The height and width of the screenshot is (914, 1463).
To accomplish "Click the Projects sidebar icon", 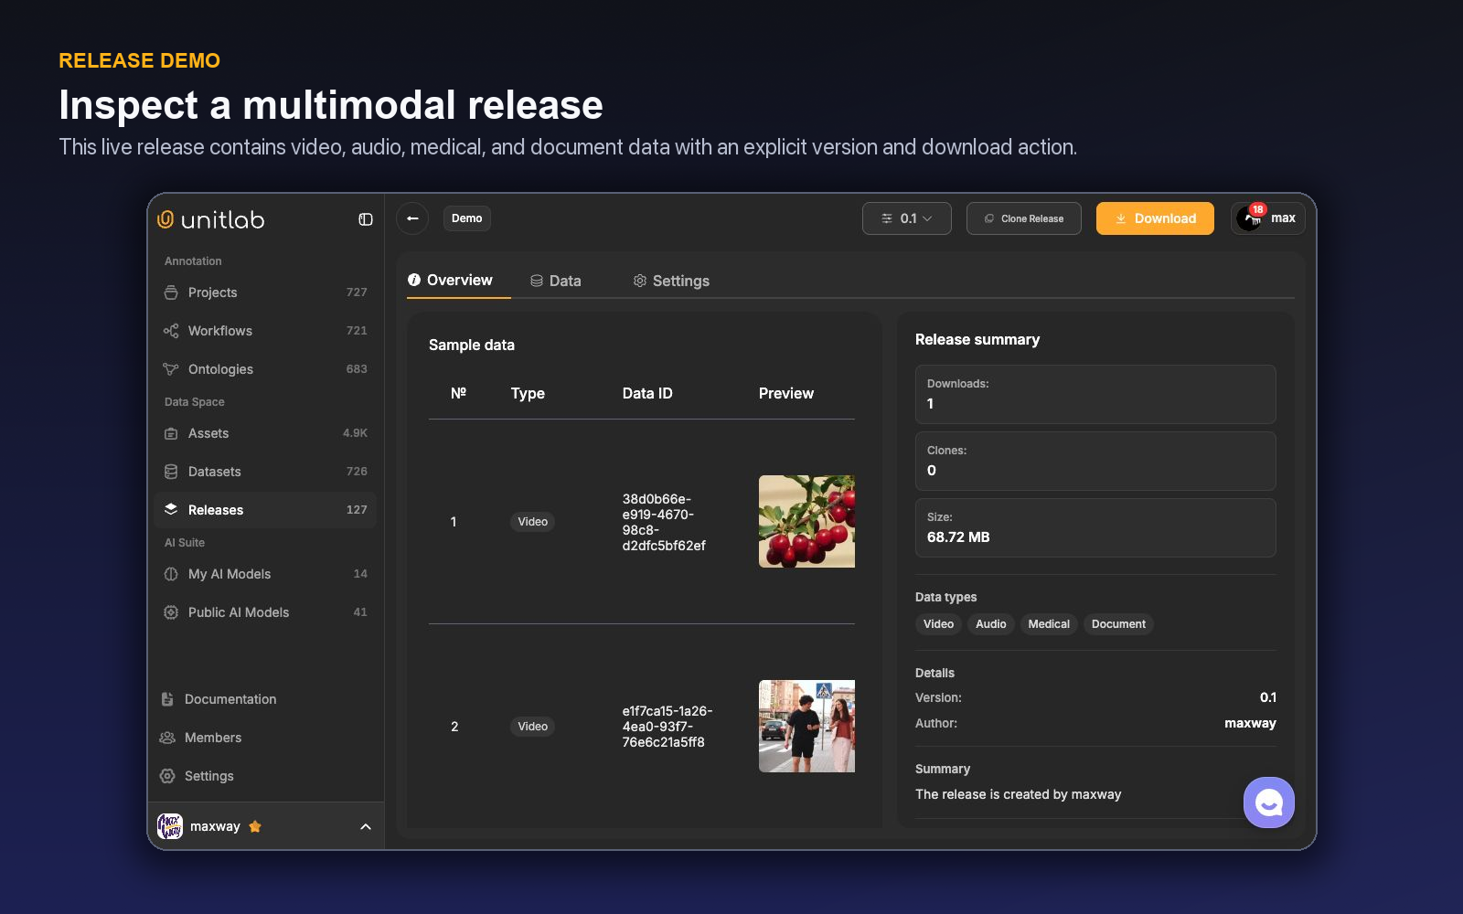I will 171,292.
